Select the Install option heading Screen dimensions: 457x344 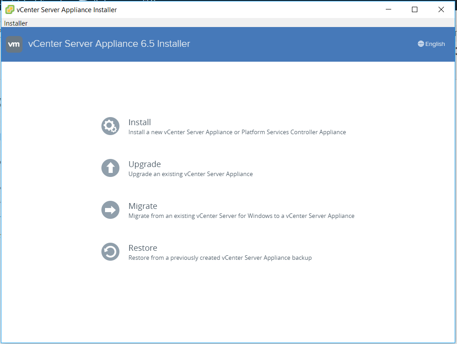[140, 122]
